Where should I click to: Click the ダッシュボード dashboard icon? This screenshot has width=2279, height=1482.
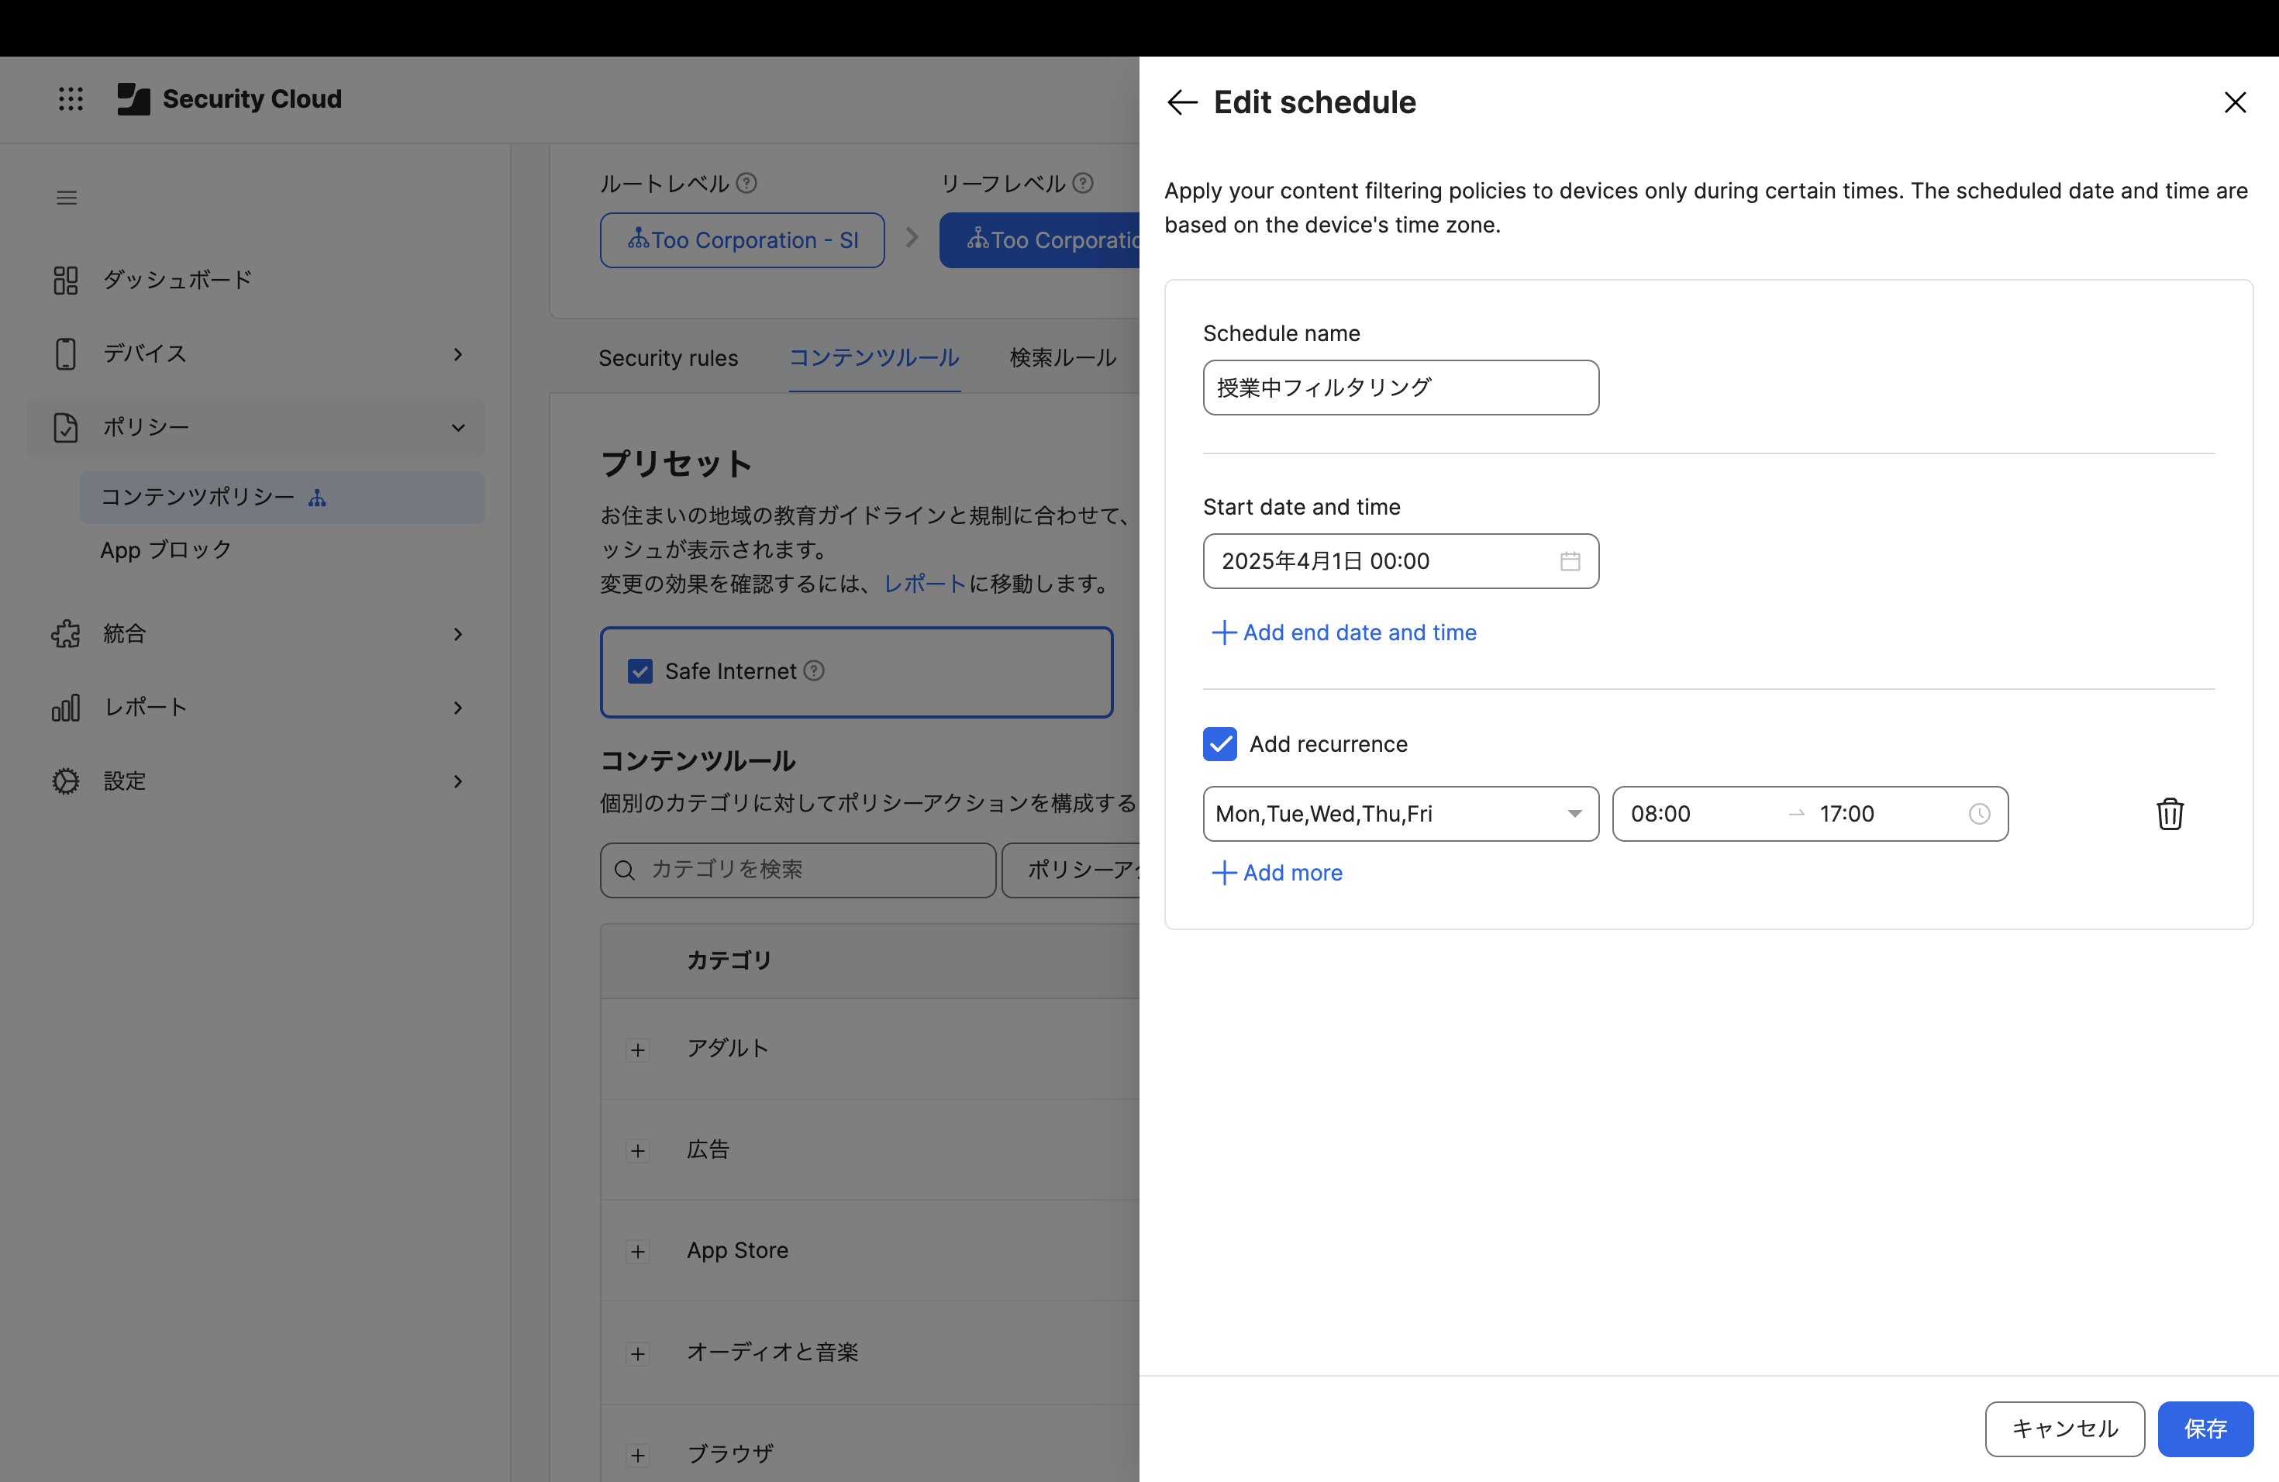(65, 280)
